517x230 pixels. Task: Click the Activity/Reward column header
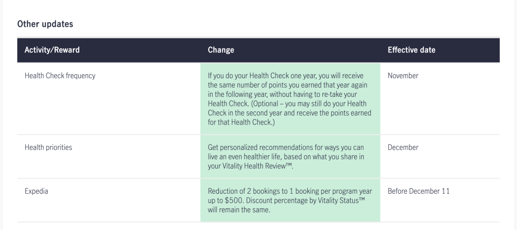tap(52, 50)
